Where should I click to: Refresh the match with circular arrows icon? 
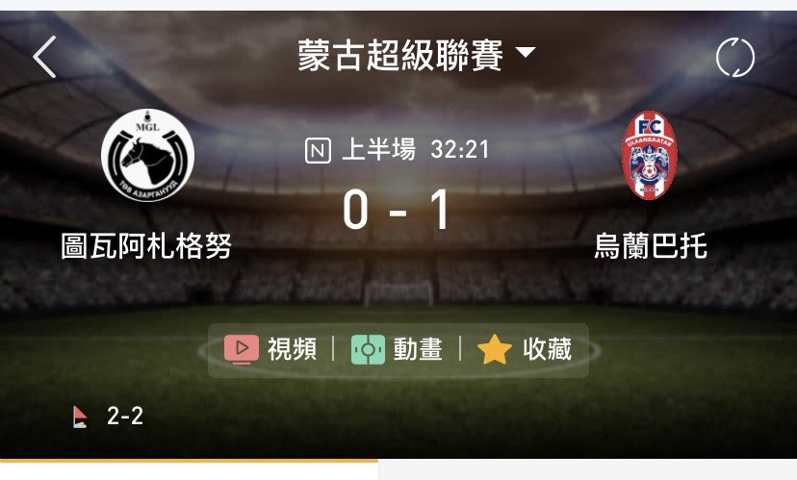[735, 58]
